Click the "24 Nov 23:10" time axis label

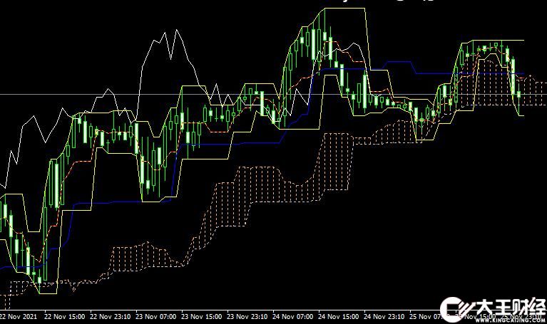coord(384,317)
